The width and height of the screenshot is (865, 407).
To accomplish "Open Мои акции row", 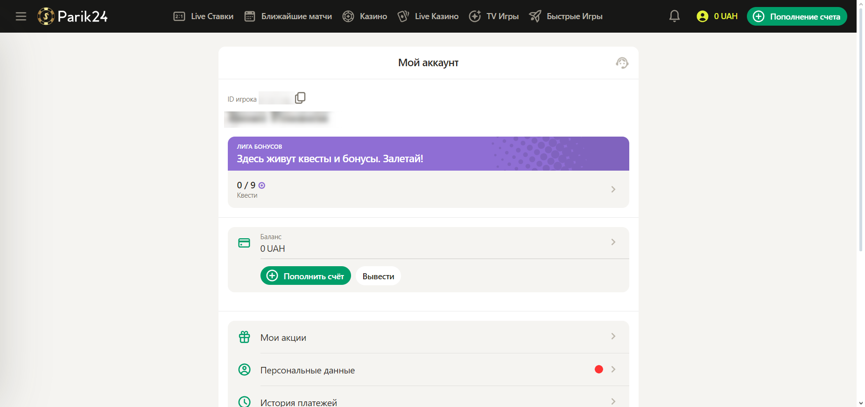I will coord(429,337).
